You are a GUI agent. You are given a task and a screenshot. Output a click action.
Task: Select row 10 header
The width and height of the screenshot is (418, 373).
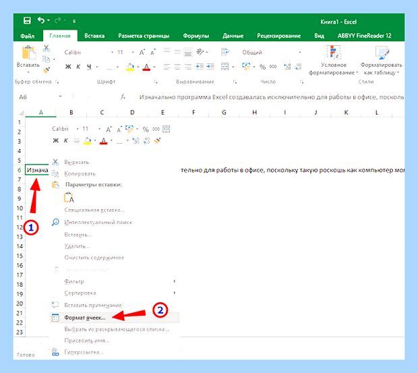[x=20, y=208]
